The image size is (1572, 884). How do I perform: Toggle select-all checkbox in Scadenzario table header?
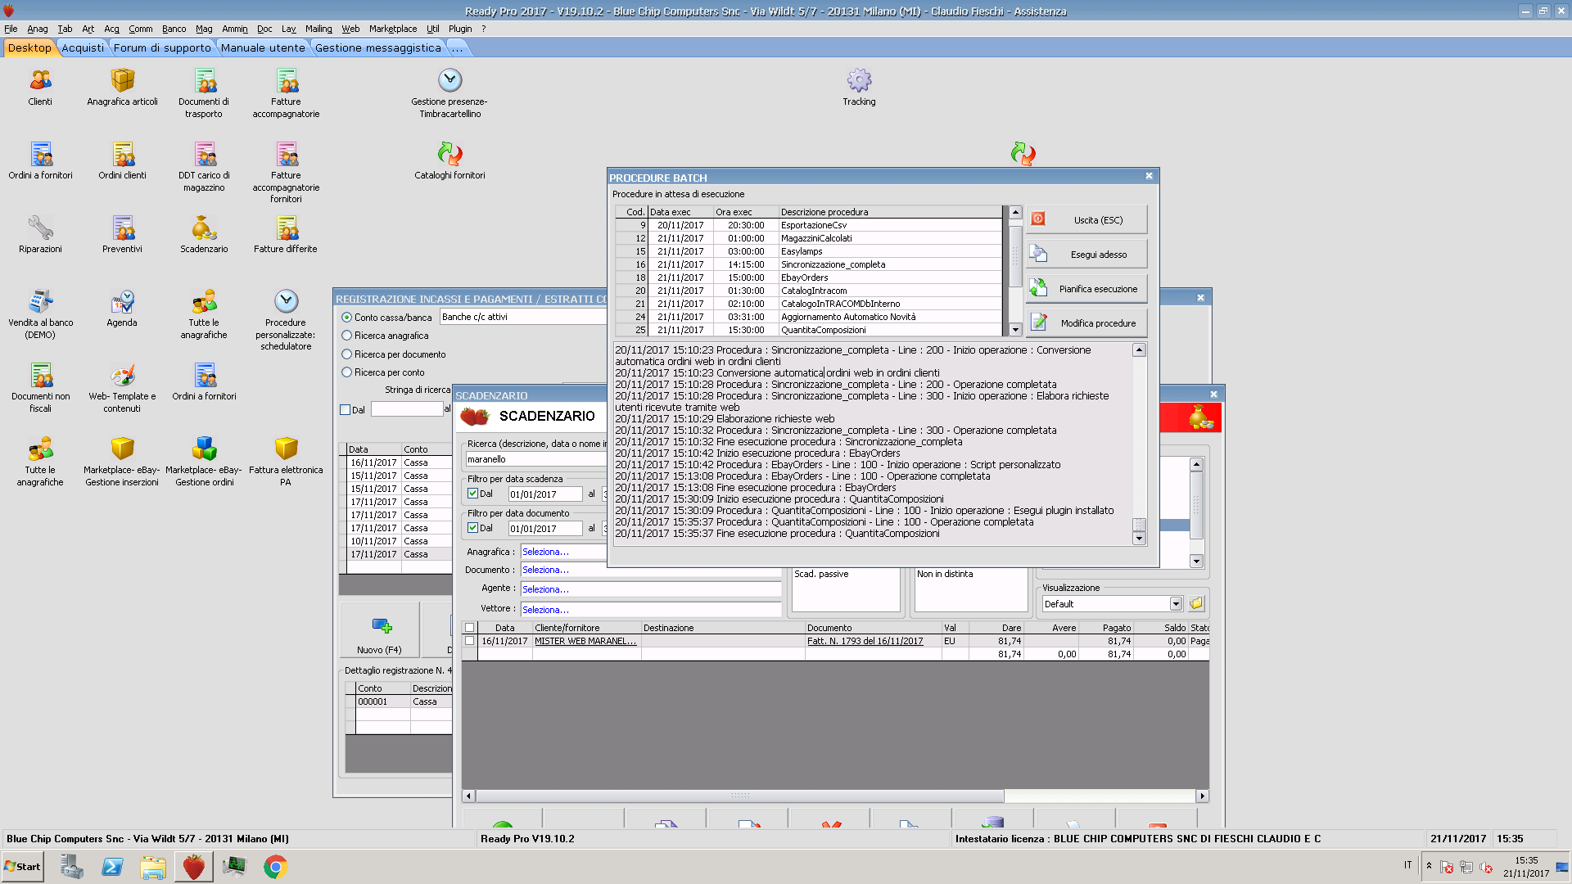469,628
